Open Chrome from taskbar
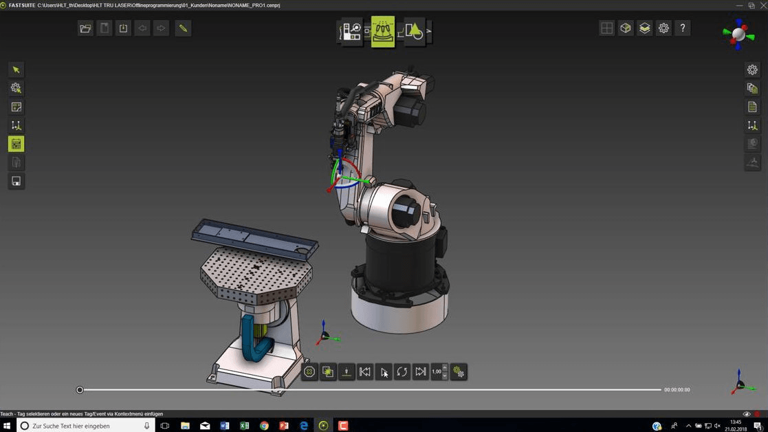The height and width of the screenshot is (432, 768). click(x=265, y=426)
